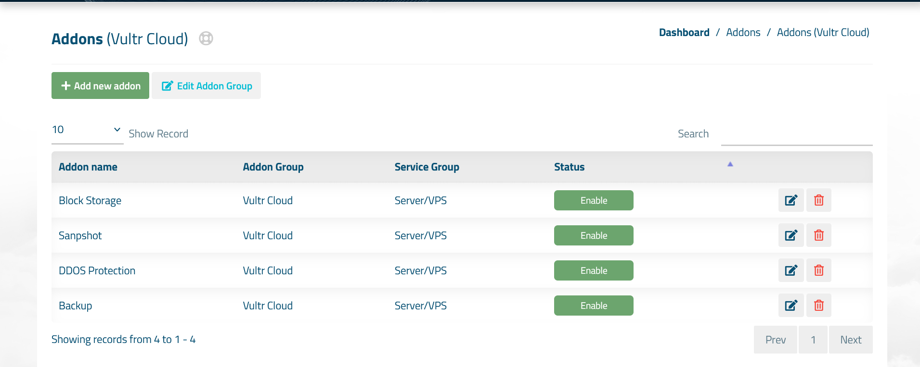920x367 pixels.
Task: Click Server/VPS in Sanpshot row
Action: pyautogui.click(x=420, y=236)
